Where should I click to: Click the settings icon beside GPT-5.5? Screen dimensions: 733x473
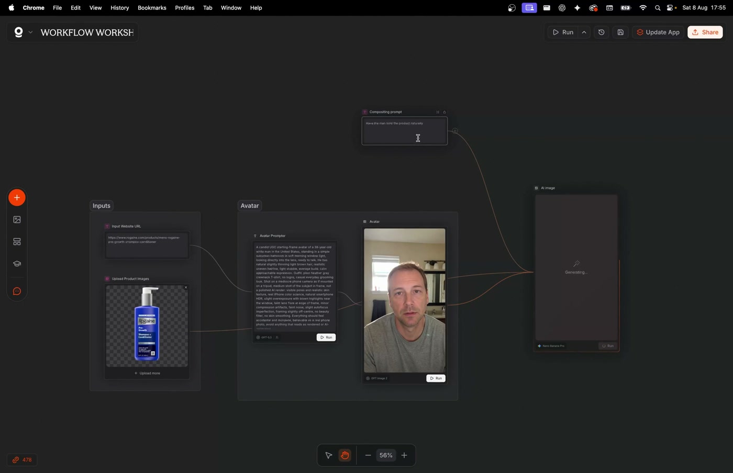[x=277, y=337]
